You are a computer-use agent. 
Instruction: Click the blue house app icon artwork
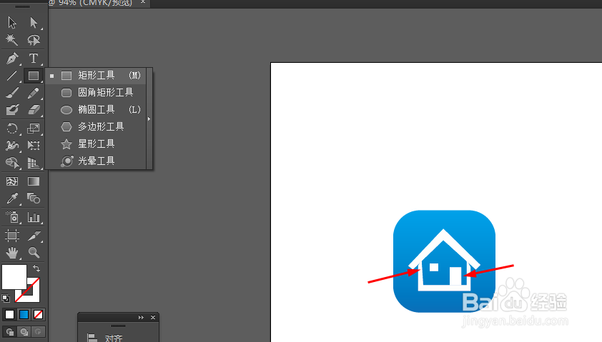[444, 261]
